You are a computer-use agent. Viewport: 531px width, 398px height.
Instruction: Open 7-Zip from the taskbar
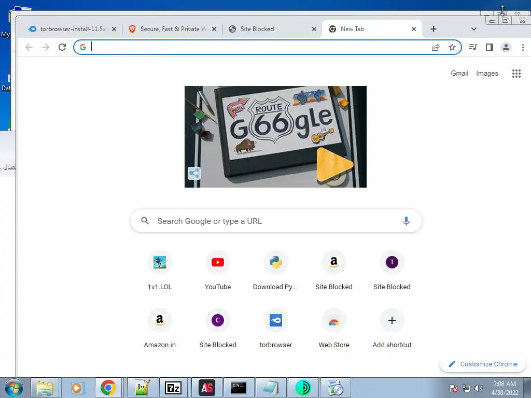point(173,388)
